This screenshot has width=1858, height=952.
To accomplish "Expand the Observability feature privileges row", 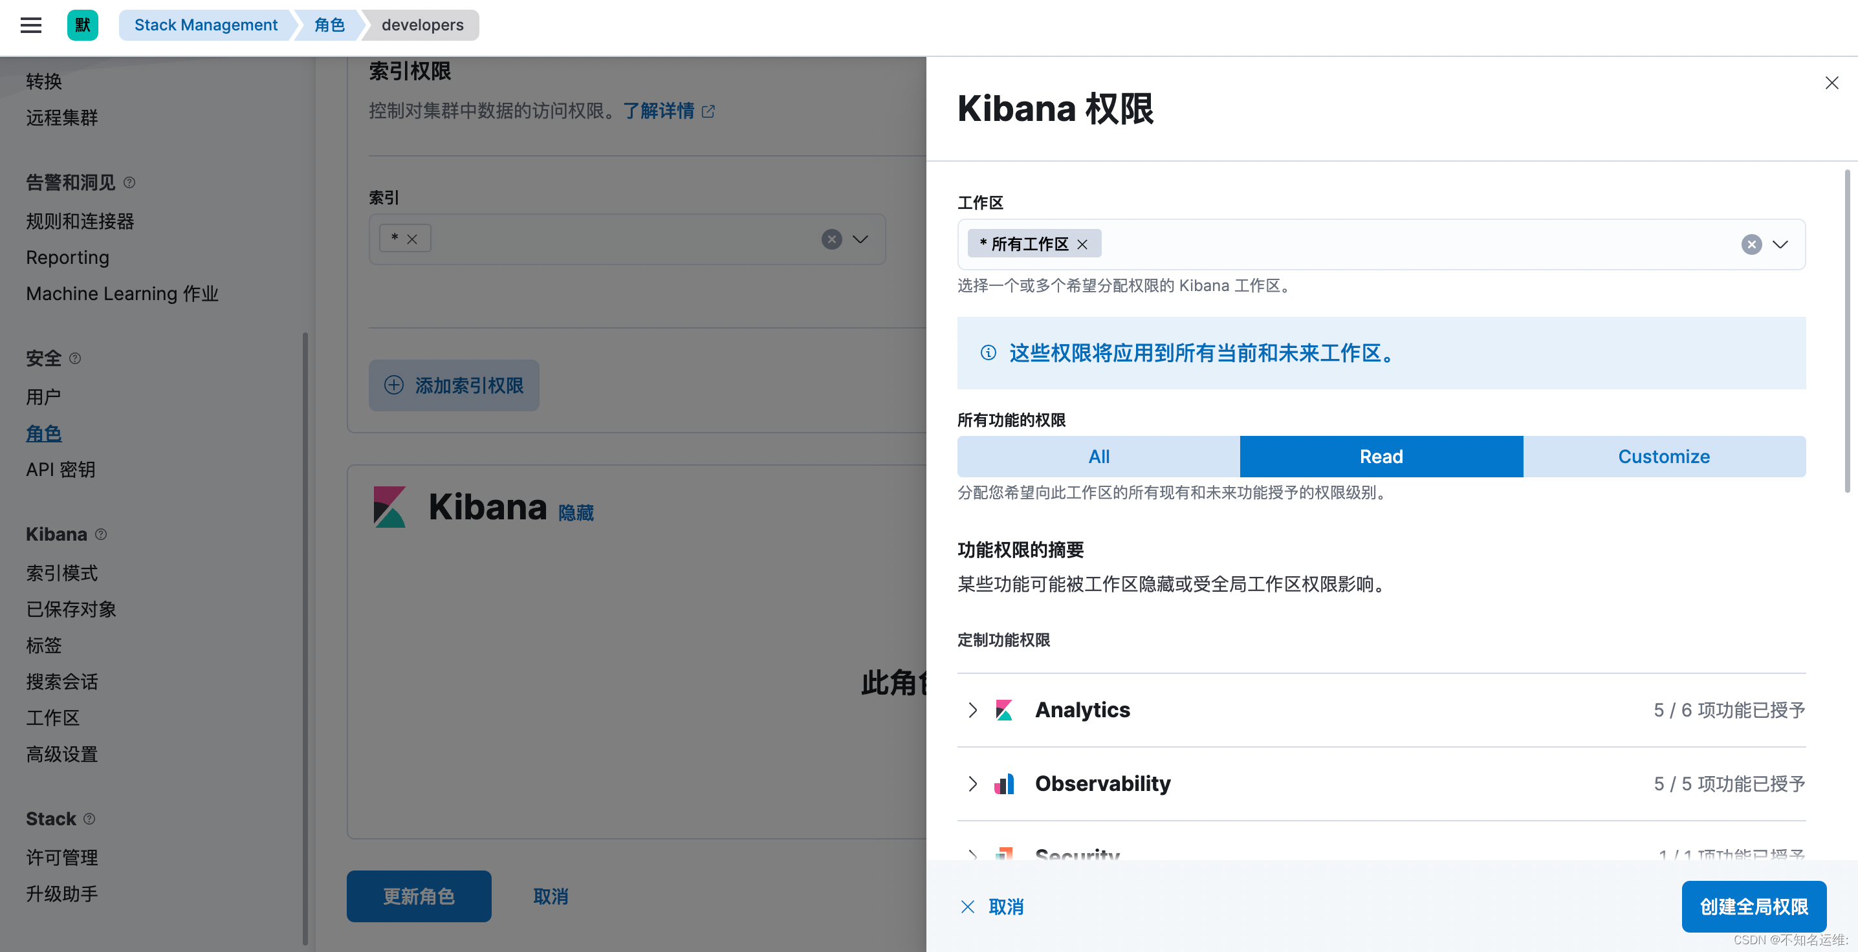I will [x=972, y=784].
